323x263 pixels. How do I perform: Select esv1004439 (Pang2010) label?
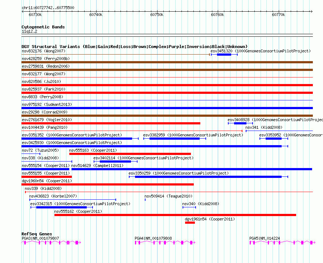(x=45, y=127)
